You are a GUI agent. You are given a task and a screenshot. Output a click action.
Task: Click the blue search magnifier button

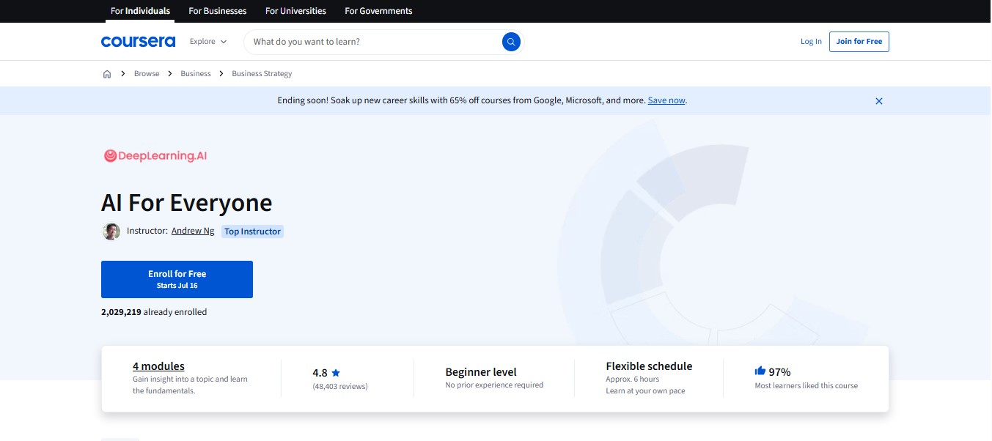[511, 42]
